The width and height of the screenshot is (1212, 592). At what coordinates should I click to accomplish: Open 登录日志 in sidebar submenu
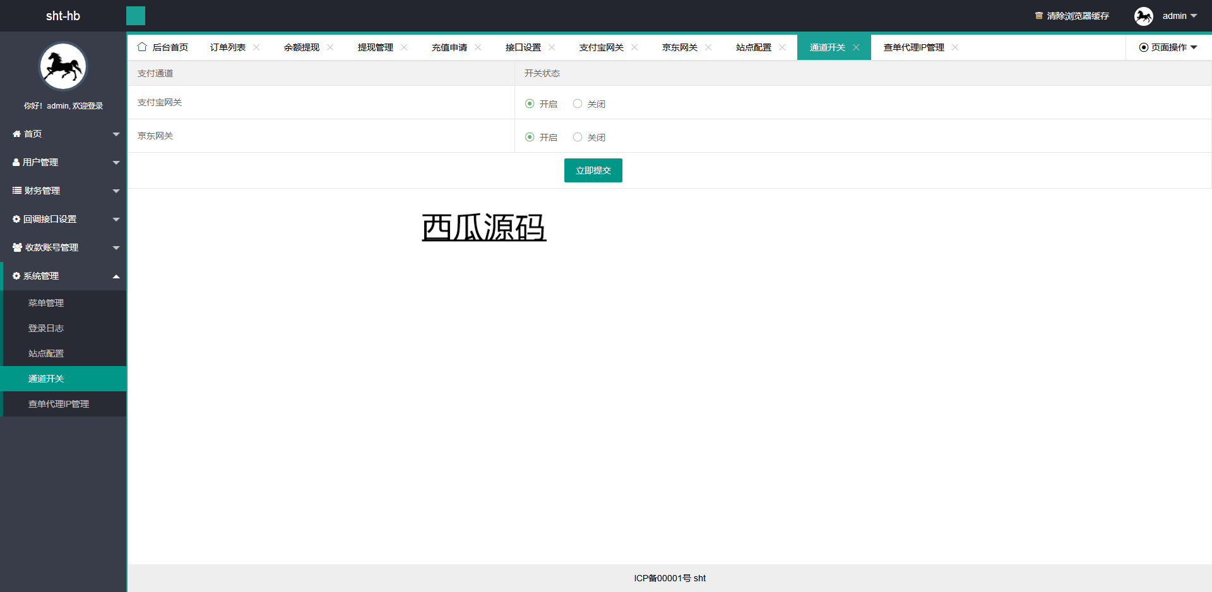(x=64, y=328)
